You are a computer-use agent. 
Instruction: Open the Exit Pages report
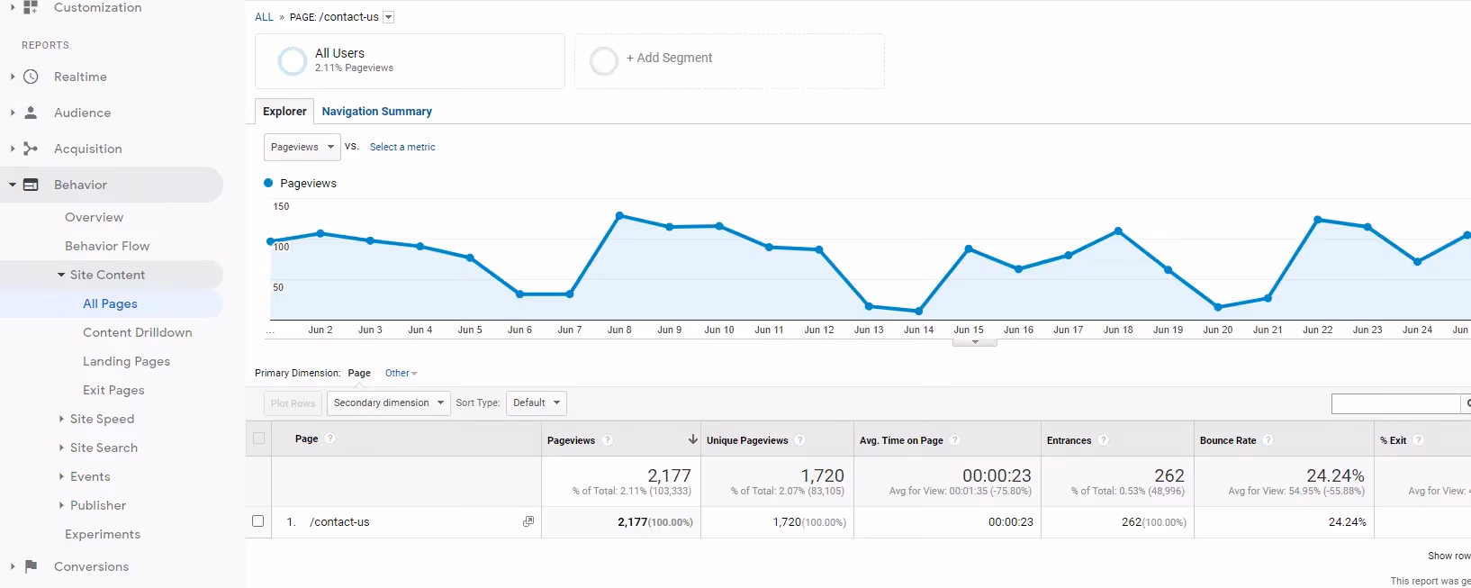coord(113,390)
